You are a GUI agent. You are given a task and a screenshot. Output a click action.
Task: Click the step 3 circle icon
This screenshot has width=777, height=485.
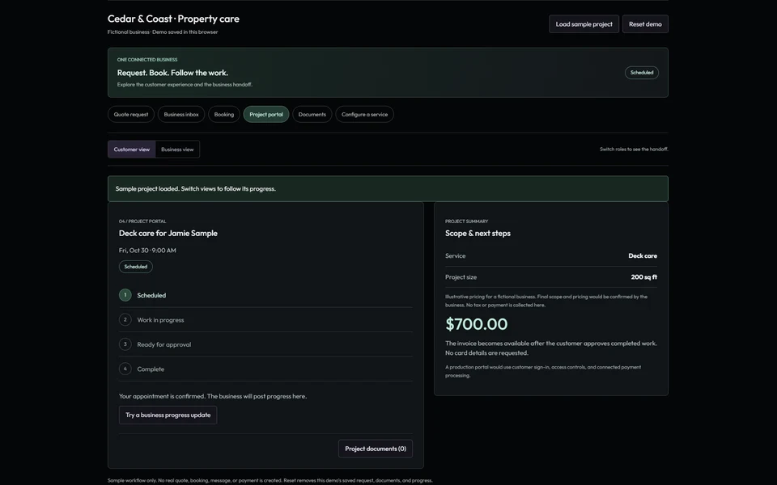(125, 344)
